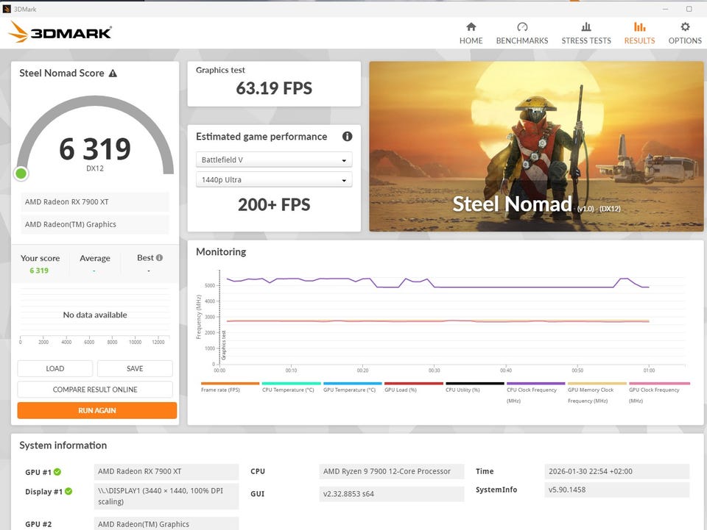Image resolution: width=707 pixels, height=530 pixels.
Task: Click the info icon next to Best
Action: [159, 258]
